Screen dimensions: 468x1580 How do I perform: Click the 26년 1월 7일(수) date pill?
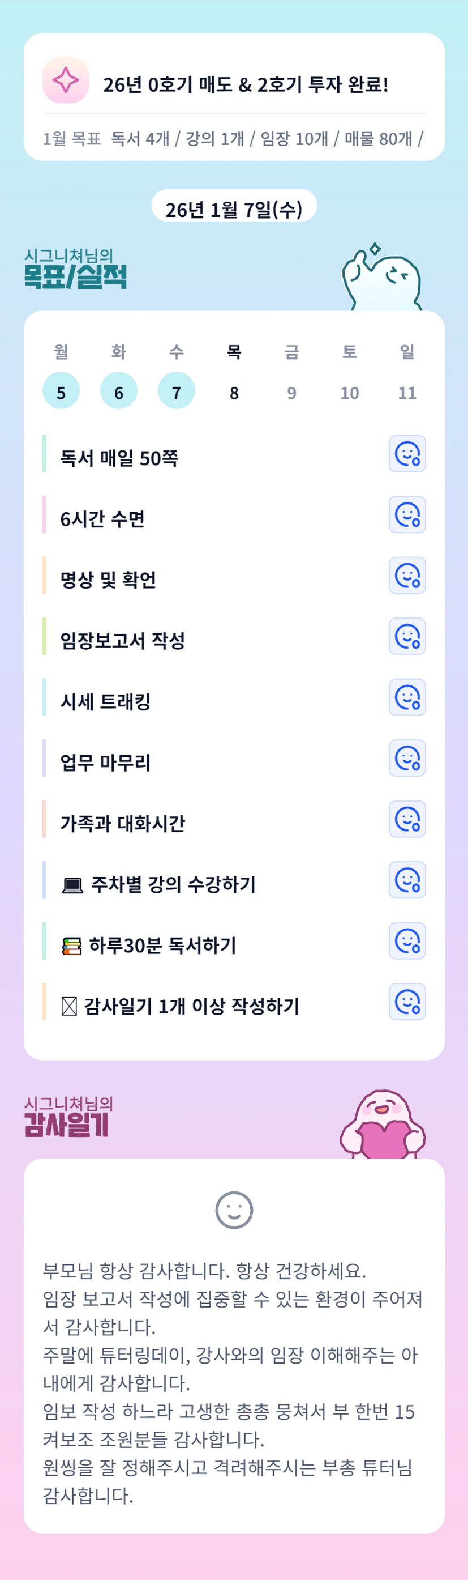click(x=233, y=208)
